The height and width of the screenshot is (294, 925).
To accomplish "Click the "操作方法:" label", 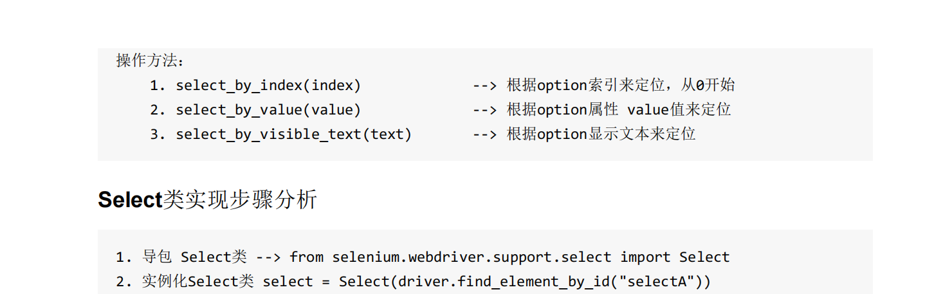I will click(150, 60).
